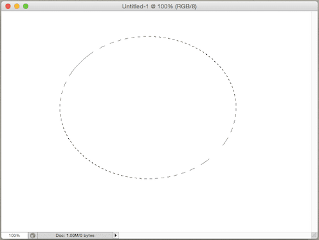Minimize the Untitled-1 window with yellow button
Image resolution: width=319 pixels, height=240 pixels.
pos(17,6)
